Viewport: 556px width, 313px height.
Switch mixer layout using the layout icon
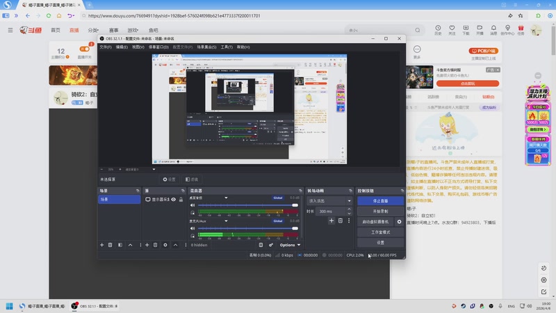click(261, 245)
